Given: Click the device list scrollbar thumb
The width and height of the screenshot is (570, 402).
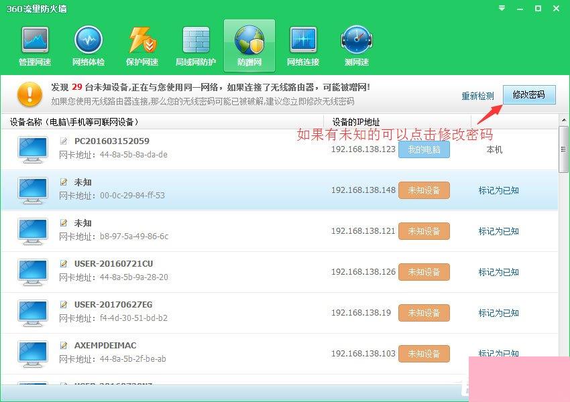Looking at the screenshot, I should point(564,149).
